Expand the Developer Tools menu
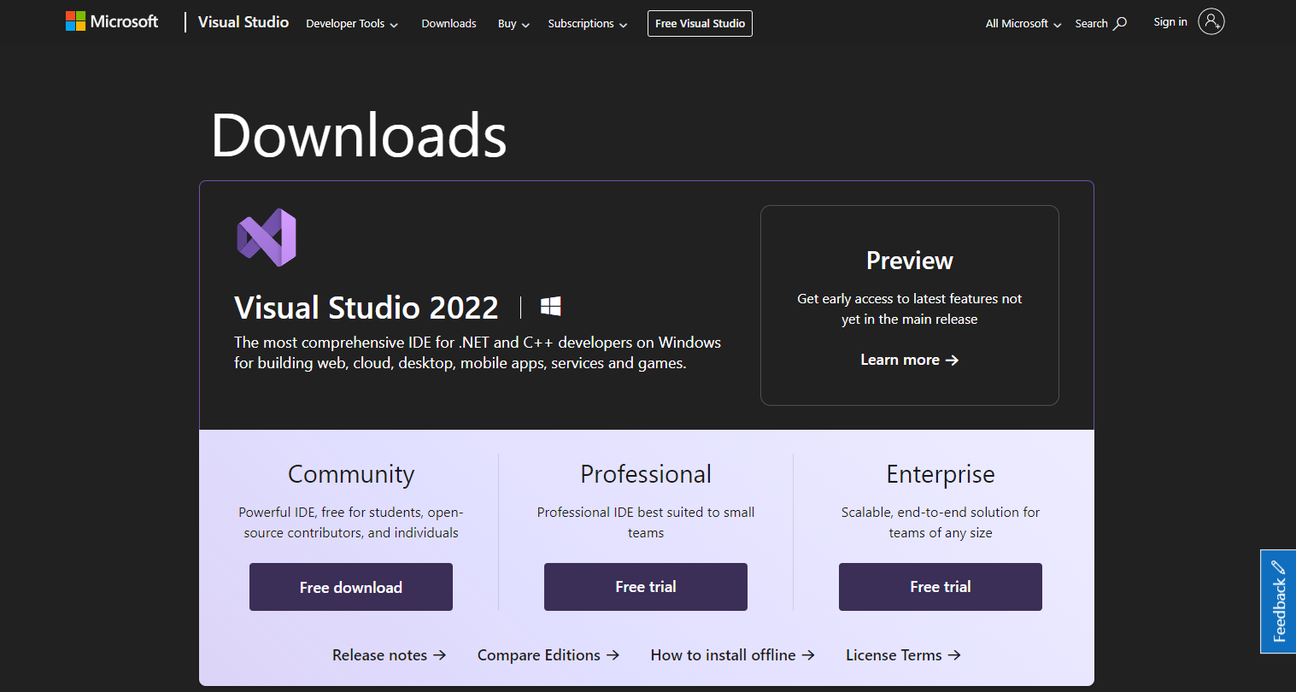 point(352,24)
